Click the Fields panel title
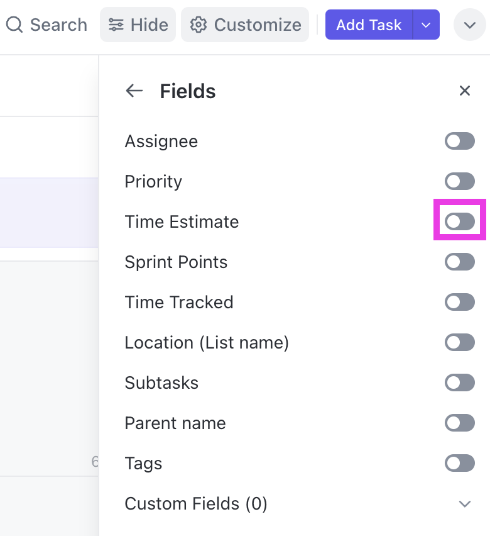Viewport: 490px width, 536px height. pyautogui.click(x=188, y=91)
